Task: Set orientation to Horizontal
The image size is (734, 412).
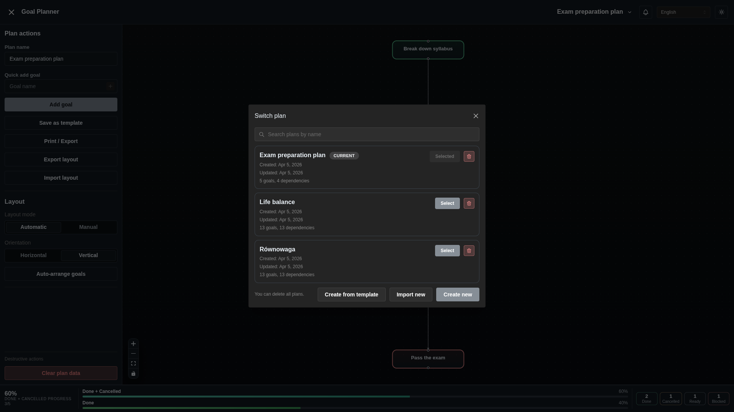Action: coord(33,255)
